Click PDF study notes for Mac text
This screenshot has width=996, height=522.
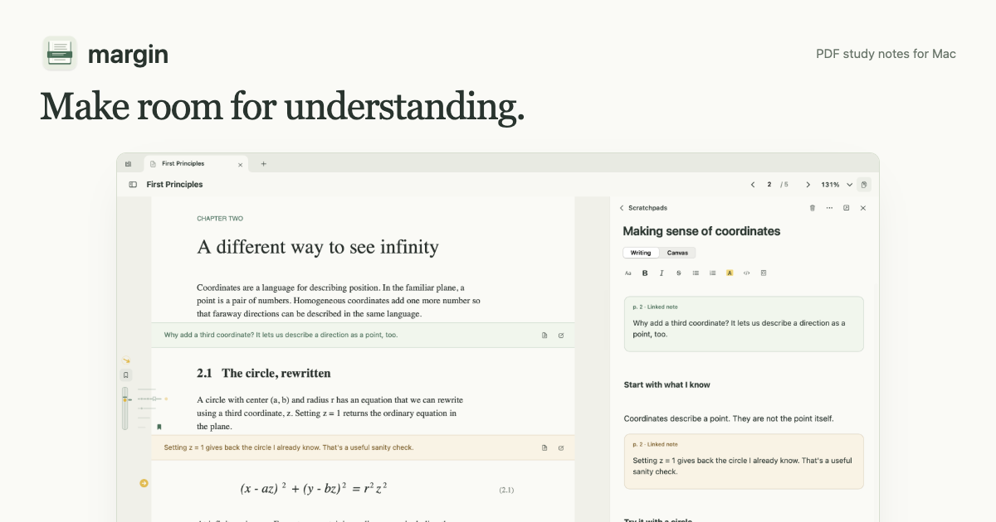pyautogui.click(x=886, y=54)
